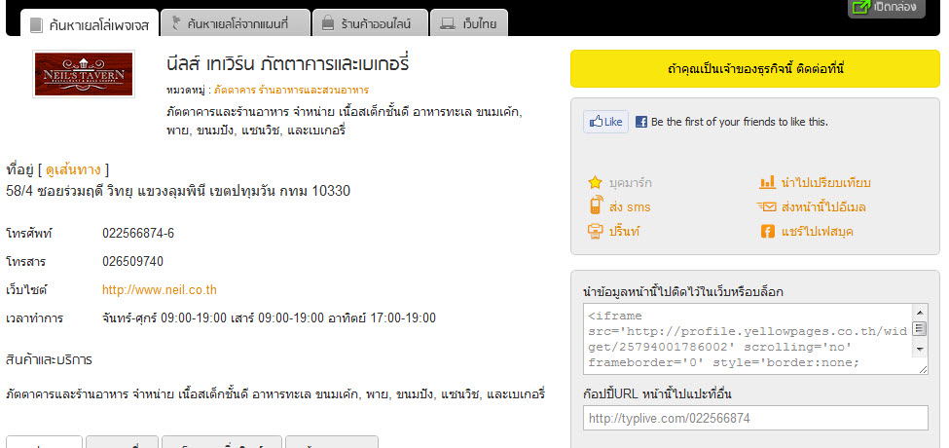Click the printer icon
949x448 pixels.
pyautogui.click(x=596, y=231)
